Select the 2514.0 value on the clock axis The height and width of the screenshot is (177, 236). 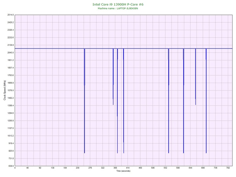pos(11,15)
